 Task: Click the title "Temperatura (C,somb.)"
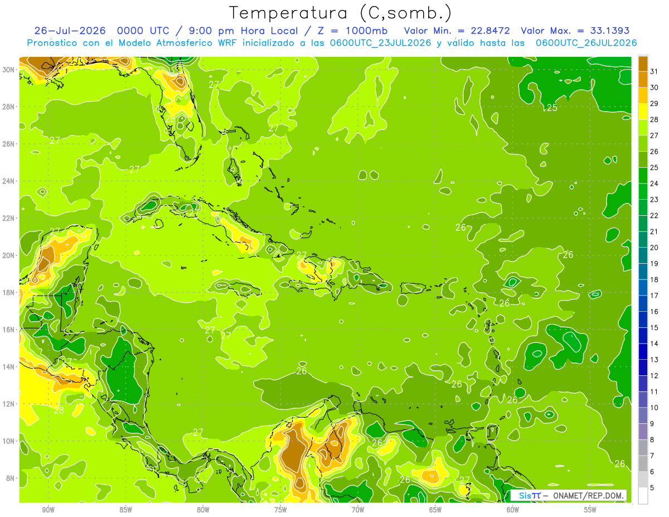[x=340, y=13]
